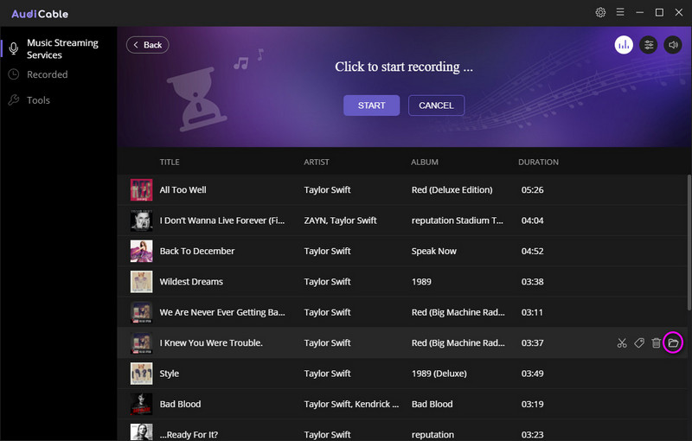Open the settings gear in title bar
This screenshot has height=441, width=692.
[600, 12]
